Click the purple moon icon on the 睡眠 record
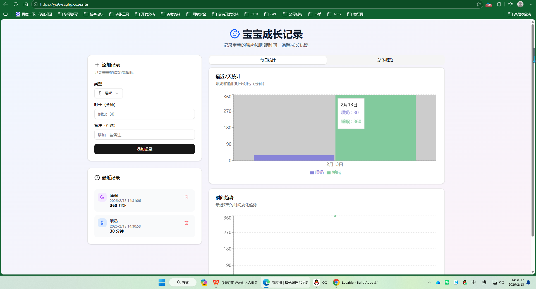 click(102, 197)
